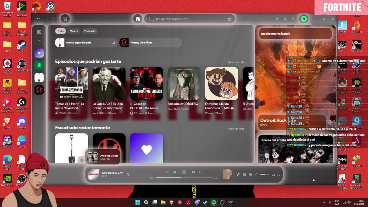Open the settings gear next to notifications

click(x=277, y=19)
